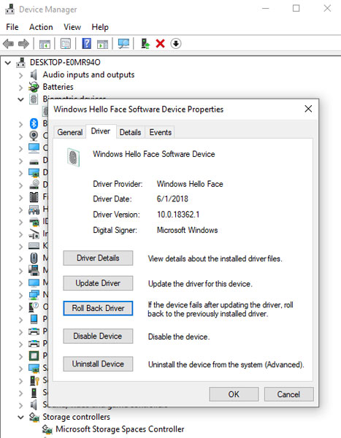Confirm the dialog with OK
This screenshot has height=438, width=341.
(234, 394)
